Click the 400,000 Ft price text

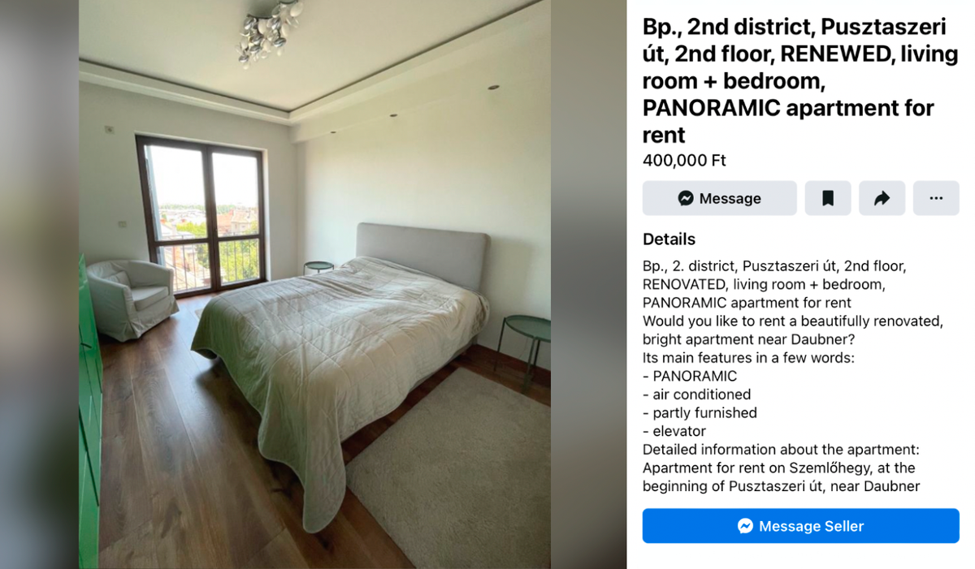684,161
